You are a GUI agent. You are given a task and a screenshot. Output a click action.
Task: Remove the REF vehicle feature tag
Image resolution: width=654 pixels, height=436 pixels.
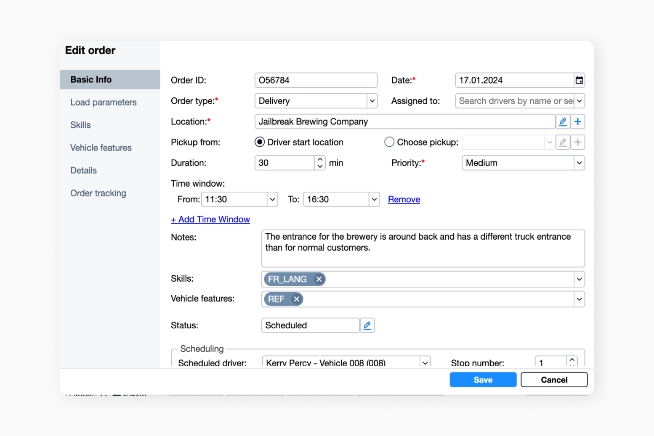pos(296,299)
